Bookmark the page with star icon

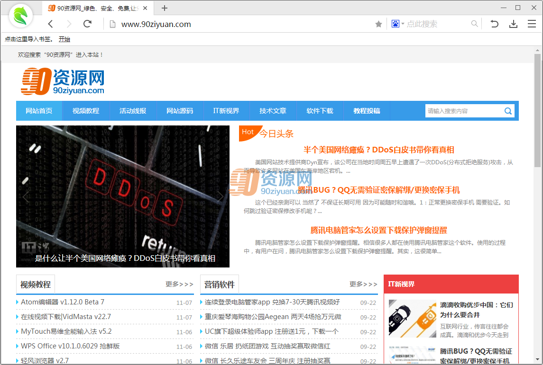point(378,24)
